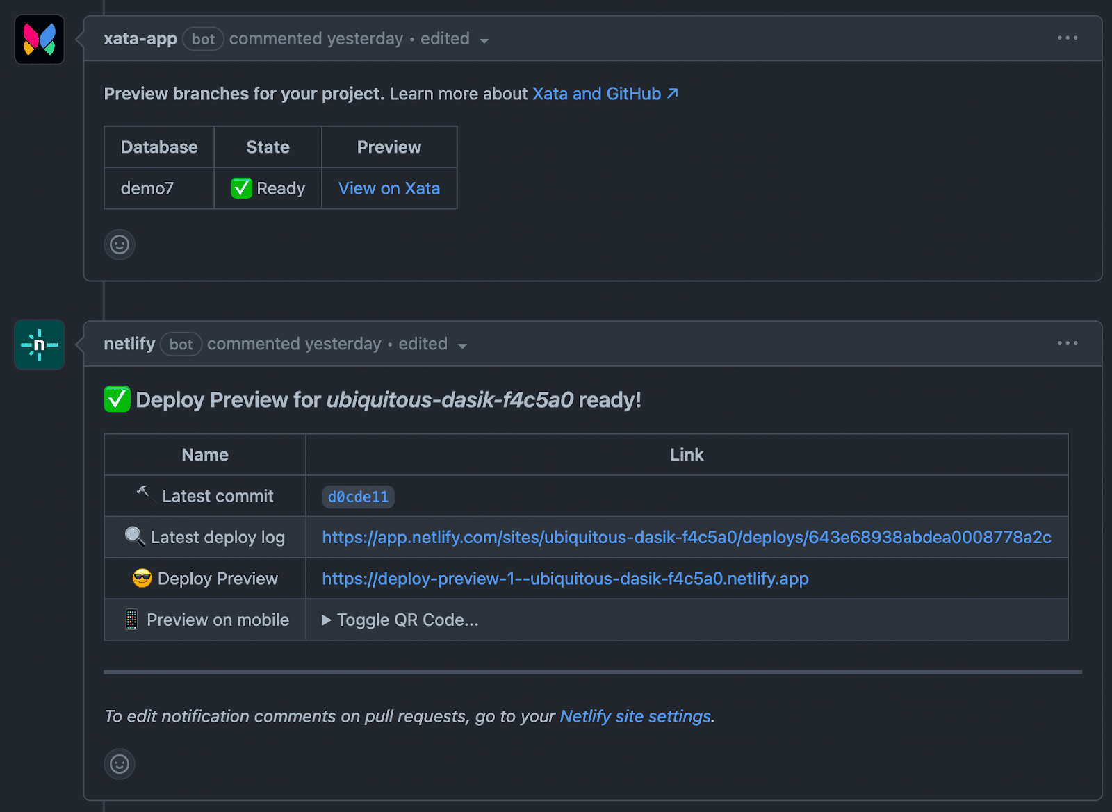Screen dimensions: 1112x812
Task: Add emoji reaction to xata-app comment
Action: [120, 245]
